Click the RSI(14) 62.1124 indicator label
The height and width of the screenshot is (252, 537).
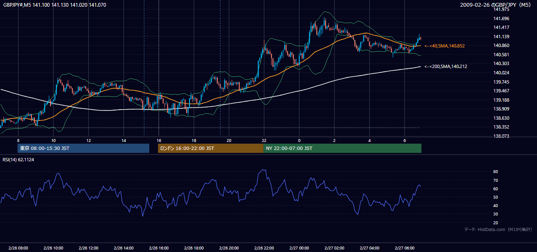[19, 160]
